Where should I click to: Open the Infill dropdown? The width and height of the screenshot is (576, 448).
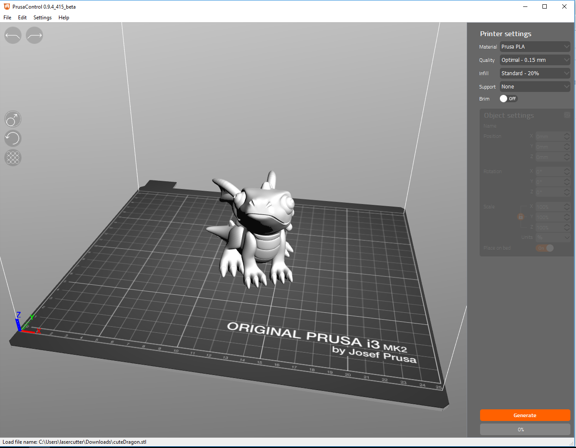[x=535, y=73]
